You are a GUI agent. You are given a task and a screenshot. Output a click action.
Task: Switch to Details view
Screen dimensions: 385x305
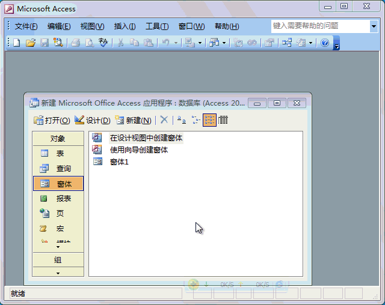(223, 120)
